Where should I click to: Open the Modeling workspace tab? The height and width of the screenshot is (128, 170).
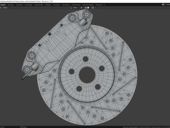point(11,5)
